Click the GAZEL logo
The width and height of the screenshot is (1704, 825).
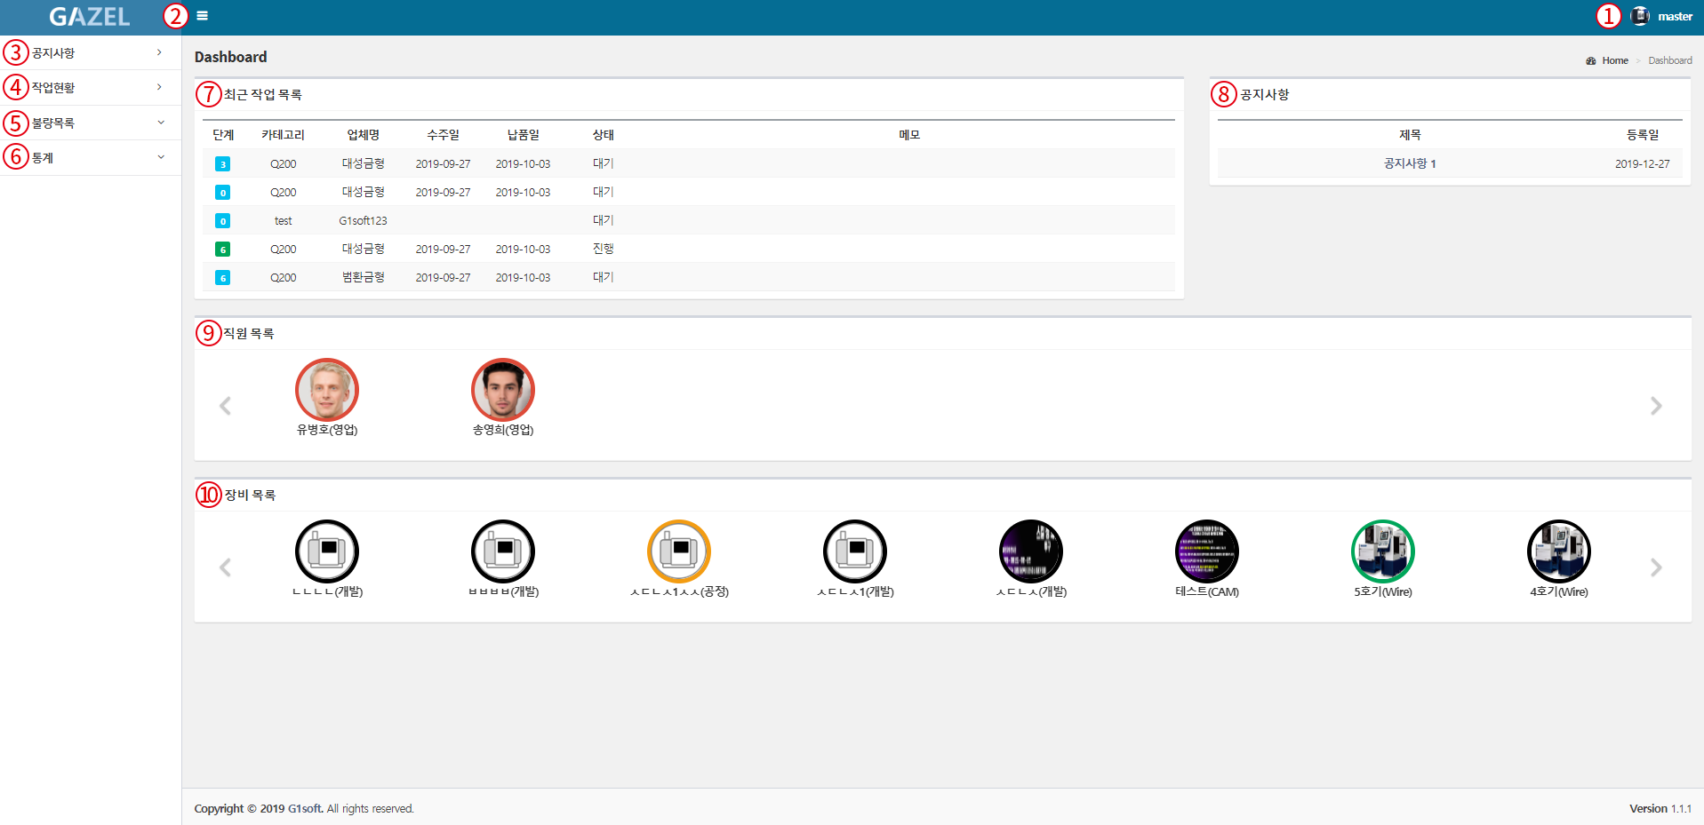coord(90,17)
